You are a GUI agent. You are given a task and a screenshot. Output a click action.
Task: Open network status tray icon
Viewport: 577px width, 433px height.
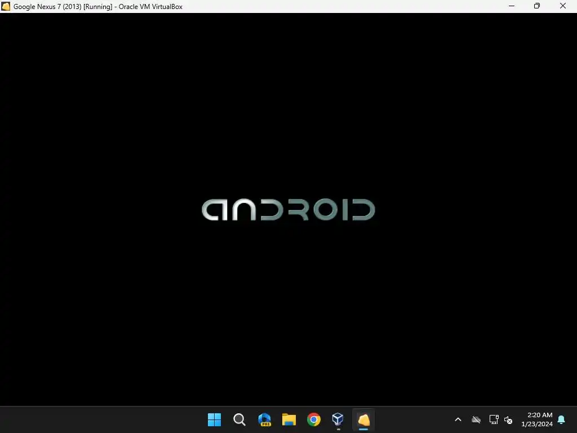[494, 419]
